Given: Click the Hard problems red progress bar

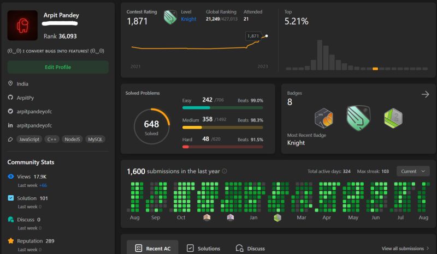Looking at the screenshot, I should point(223,147).
